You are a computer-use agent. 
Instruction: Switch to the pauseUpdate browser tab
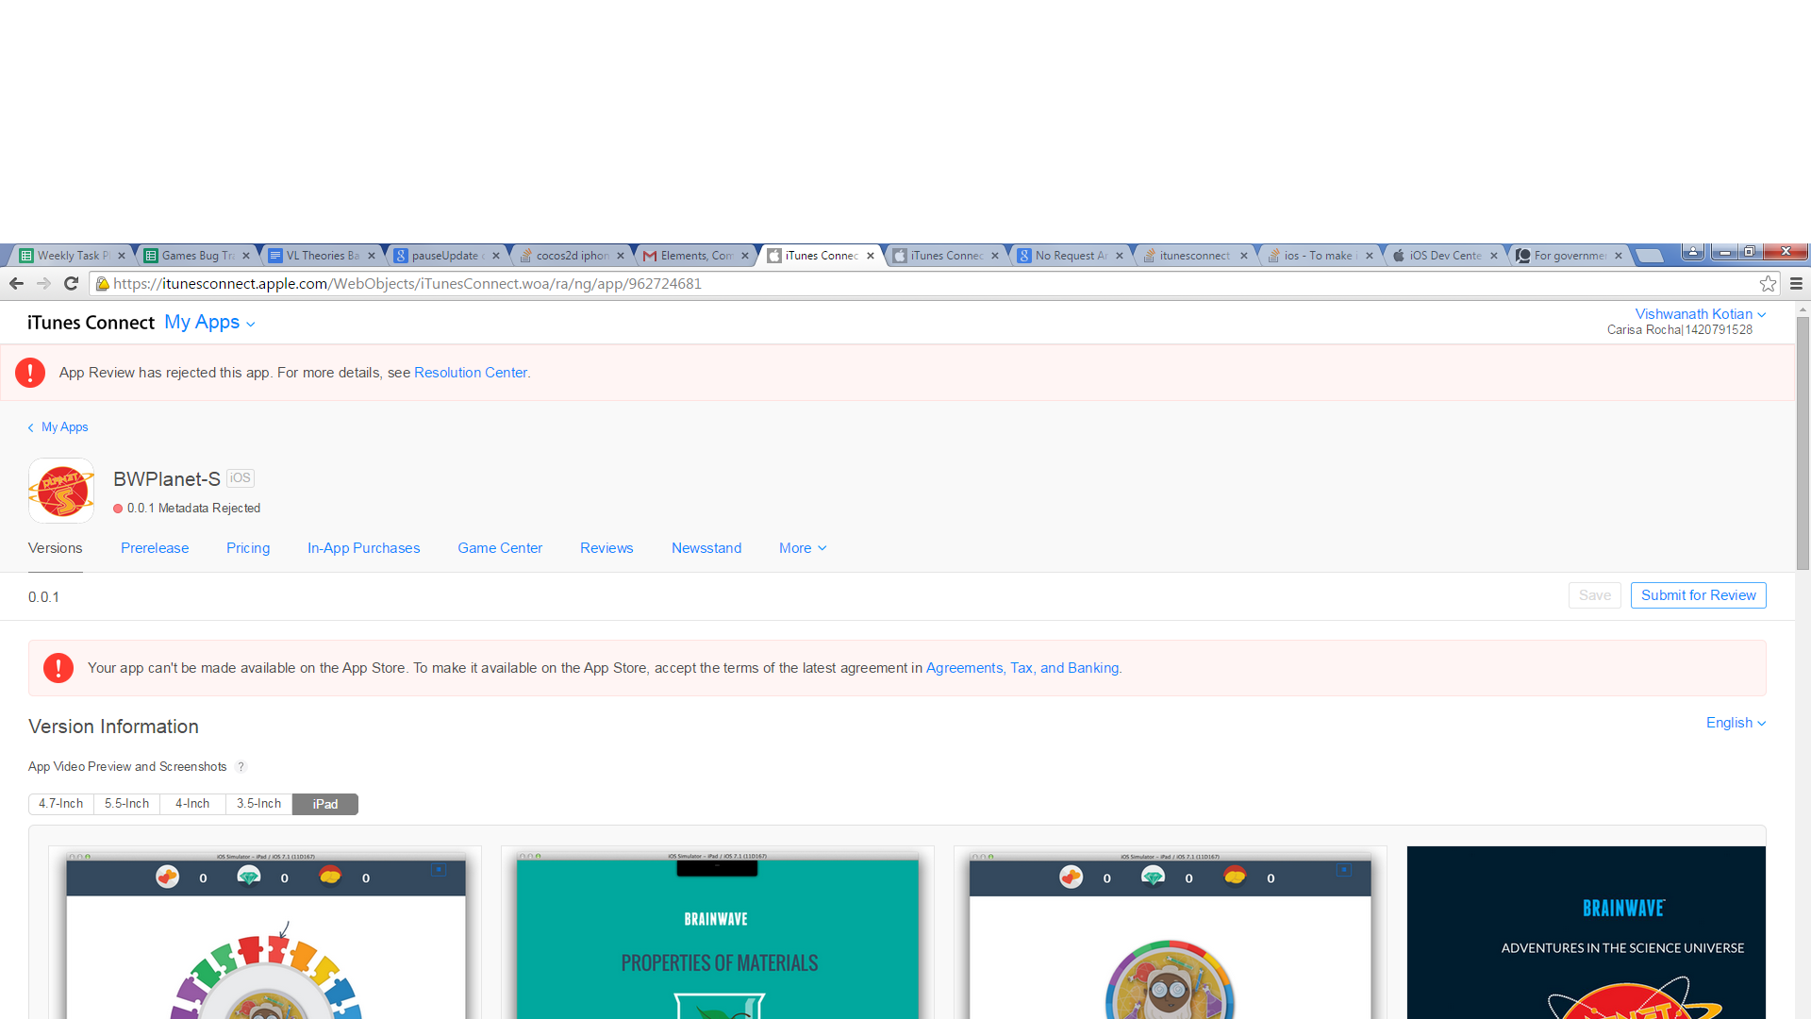[x=446, y=256]
